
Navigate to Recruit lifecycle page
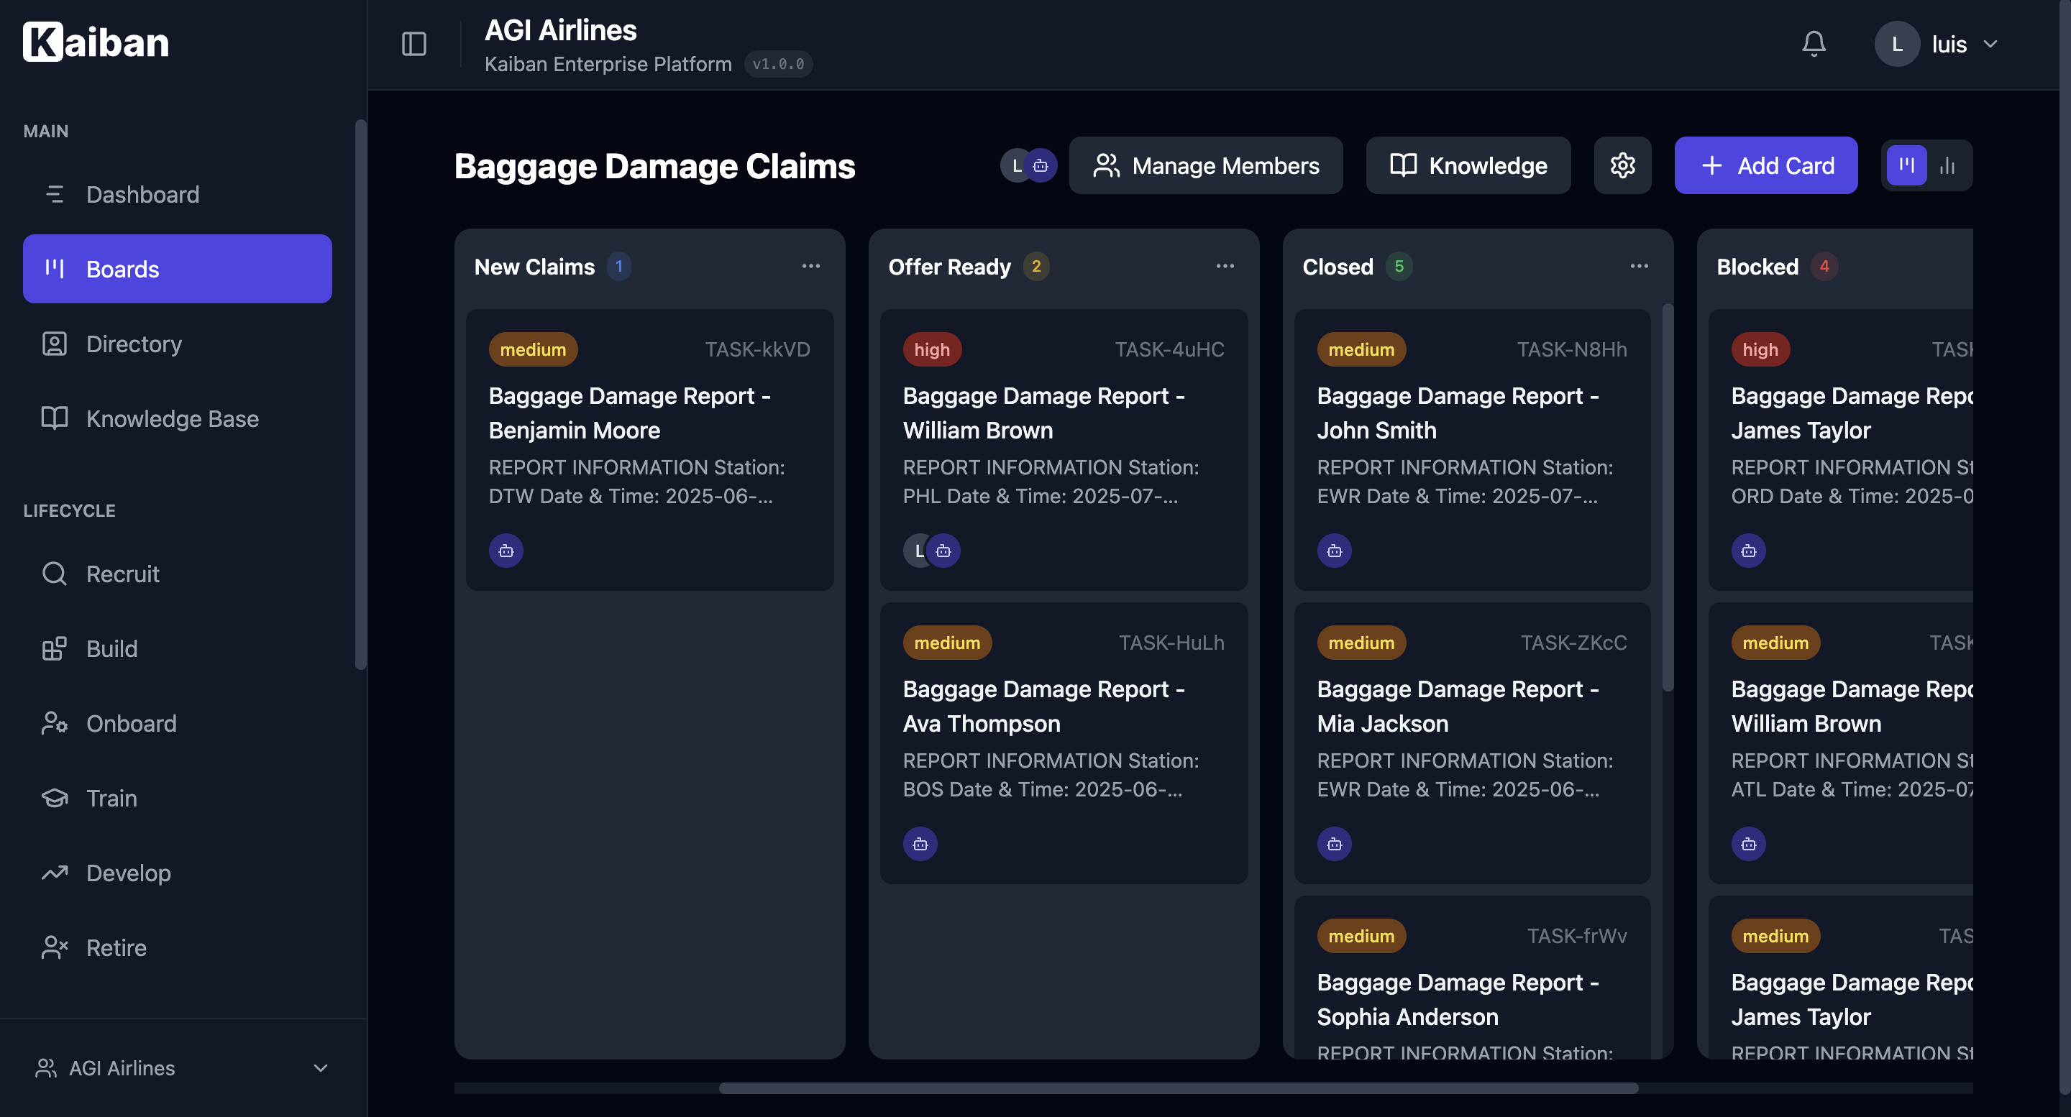pos(177,574)
